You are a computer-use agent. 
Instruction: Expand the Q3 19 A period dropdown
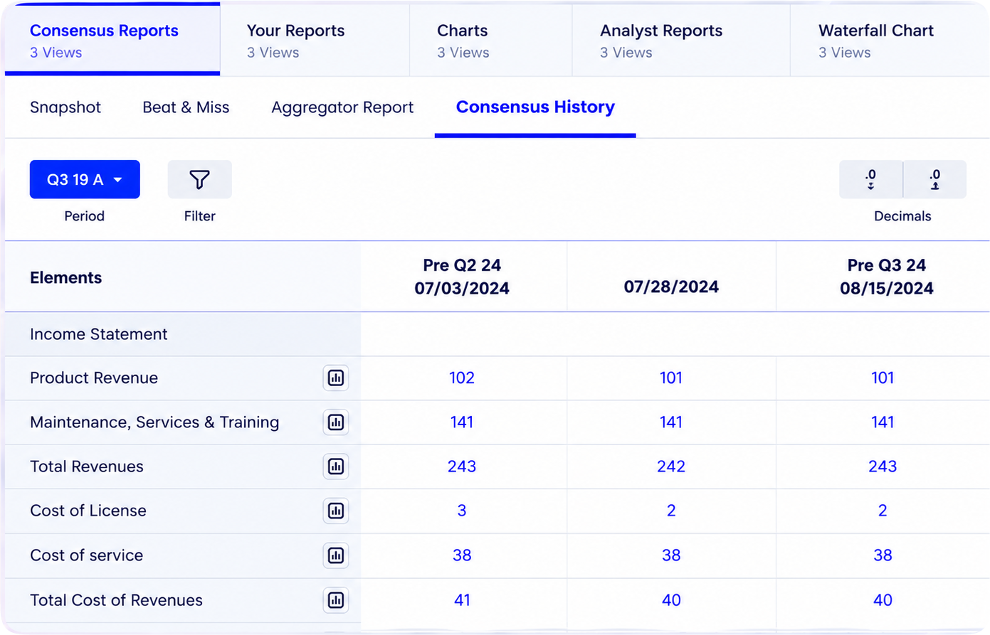[x=85, y=179]
